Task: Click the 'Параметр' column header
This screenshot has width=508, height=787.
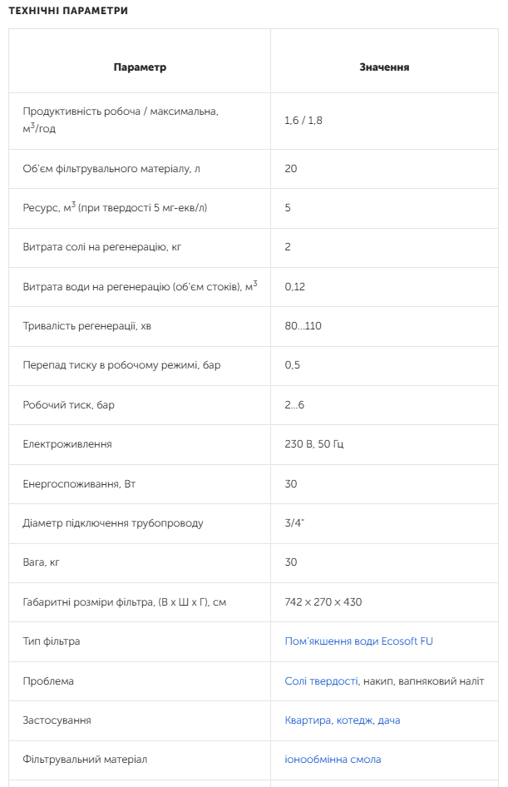Action: pos(140,67)
